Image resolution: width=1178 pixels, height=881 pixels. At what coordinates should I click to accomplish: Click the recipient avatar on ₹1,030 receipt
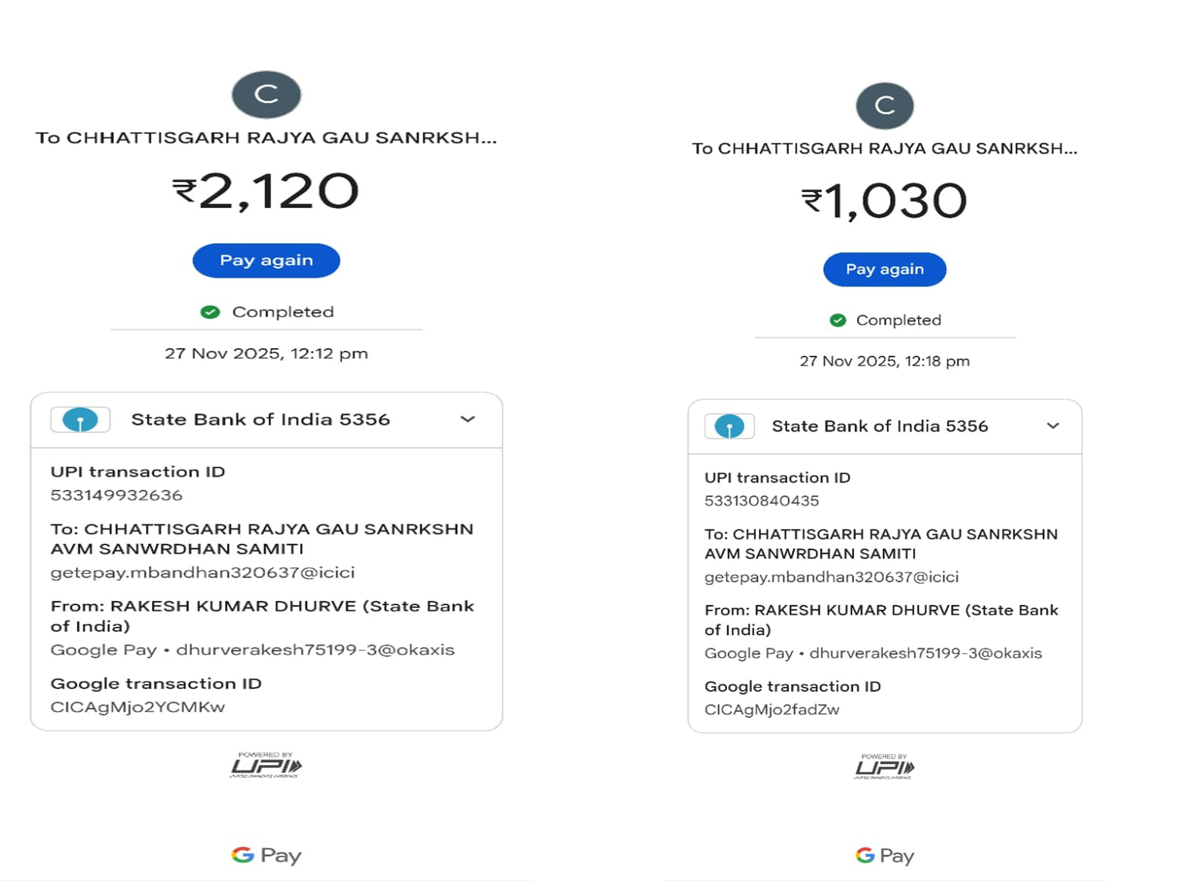(x=885, y=106)
